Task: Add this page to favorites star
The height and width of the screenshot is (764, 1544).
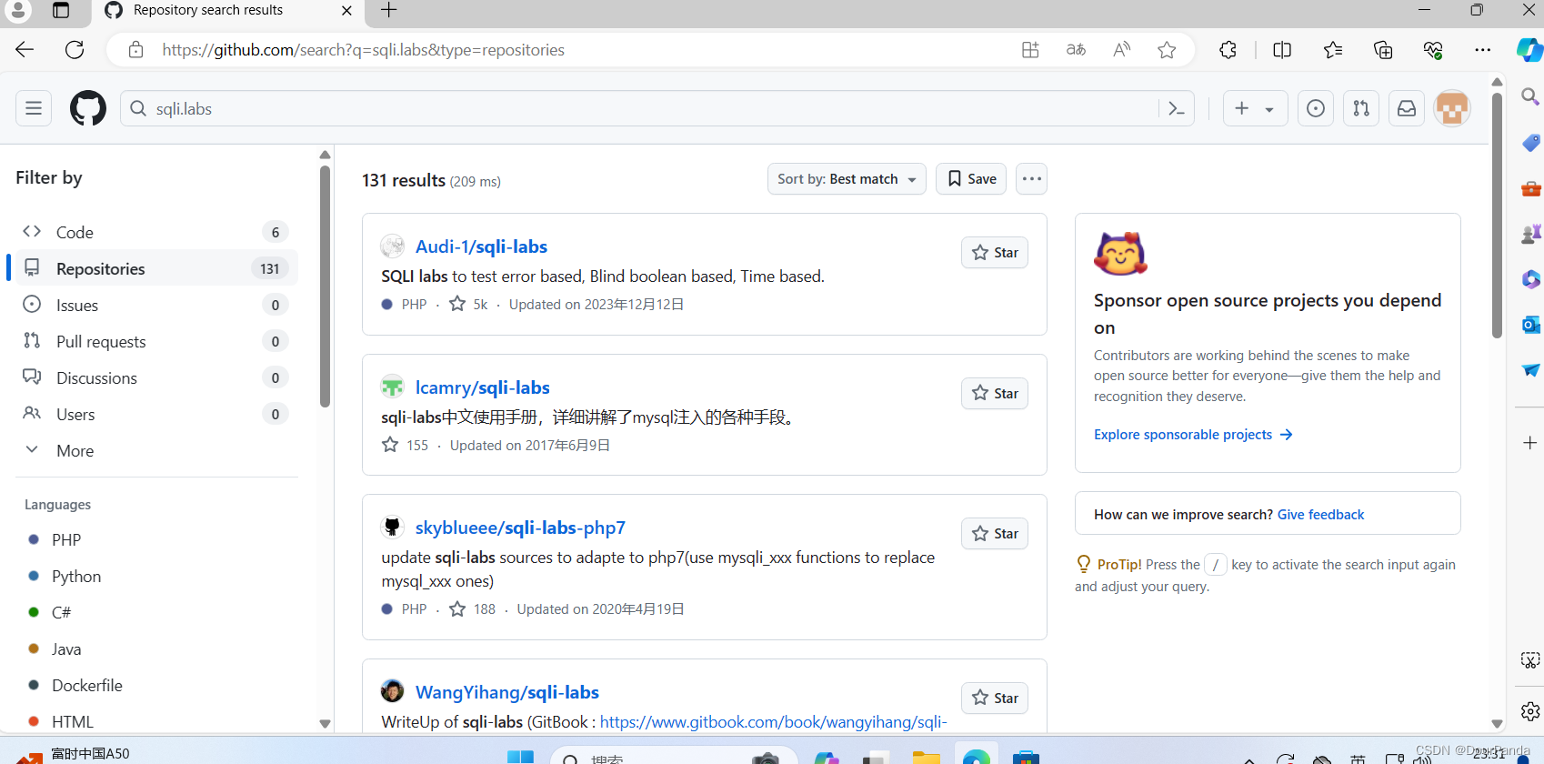Action: [x=1167, y=50]
